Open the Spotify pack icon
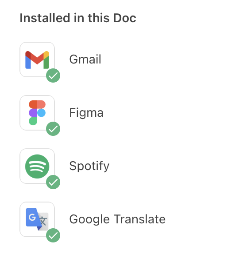Image resolution: width=247 pixels, height=254 pixels. pyautogui.click(x=37, y=166)
